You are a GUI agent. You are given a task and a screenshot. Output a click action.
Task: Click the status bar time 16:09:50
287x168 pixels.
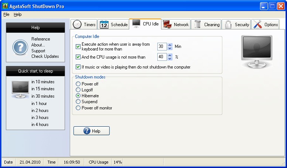pyautogui.click(x=72, y=162)
